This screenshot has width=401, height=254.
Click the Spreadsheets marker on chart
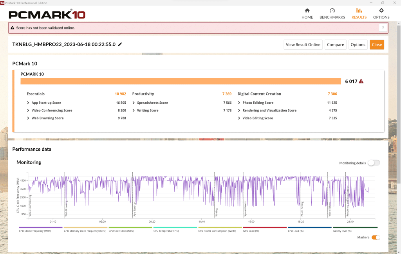245,209
